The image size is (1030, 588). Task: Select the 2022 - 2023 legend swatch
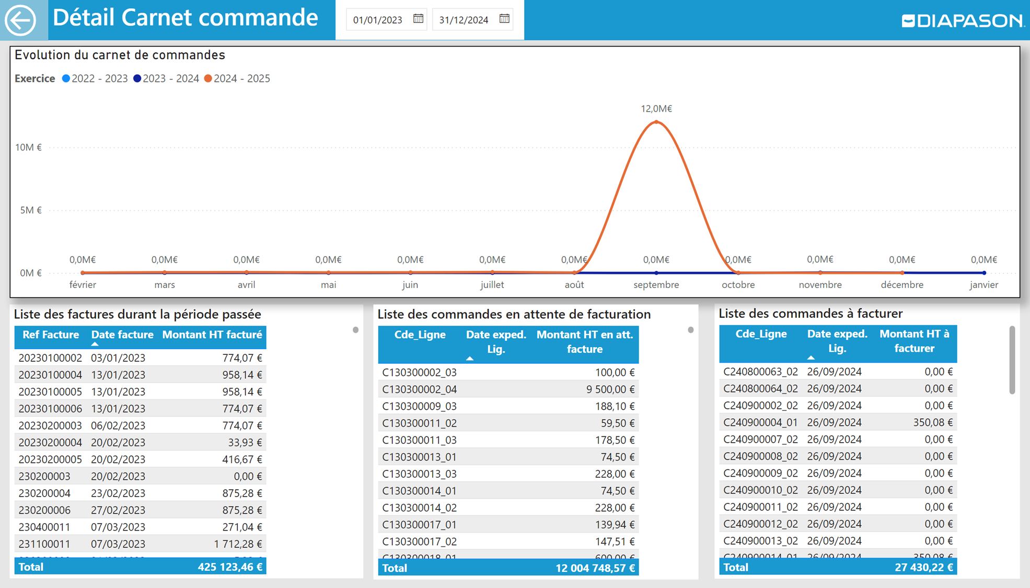click(x=66, y=78)
